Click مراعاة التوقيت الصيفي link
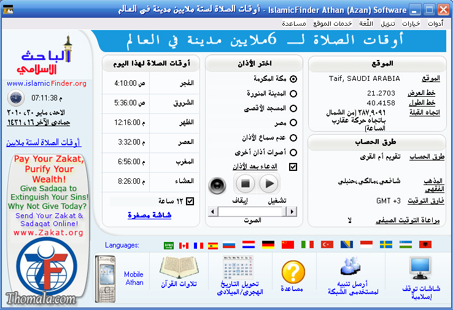453x310 pixels. (x=408, y=221)
